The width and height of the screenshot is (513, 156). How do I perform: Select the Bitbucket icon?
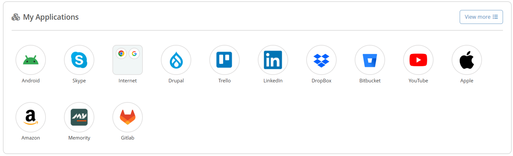coord(370,60)
